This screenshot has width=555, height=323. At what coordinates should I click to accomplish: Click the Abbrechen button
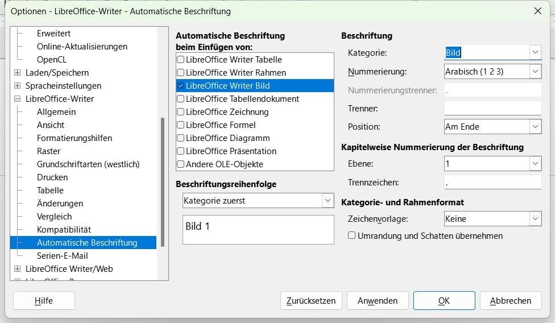tap(511, 301)
